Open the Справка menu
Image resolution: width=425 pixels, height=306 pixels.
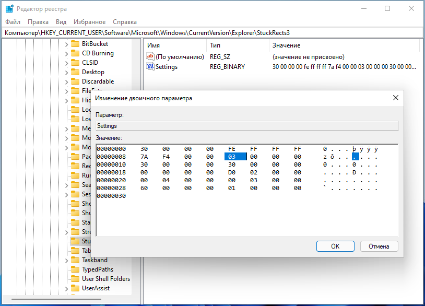click(x=125, y=22)
